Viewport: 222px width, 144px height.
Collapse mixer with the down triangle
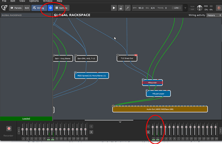120,122
